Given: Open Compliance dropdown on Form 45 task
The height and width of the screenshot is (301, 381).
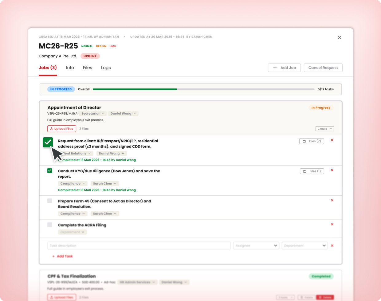Looking at the screenshot, I should click(x=73, y=213).
